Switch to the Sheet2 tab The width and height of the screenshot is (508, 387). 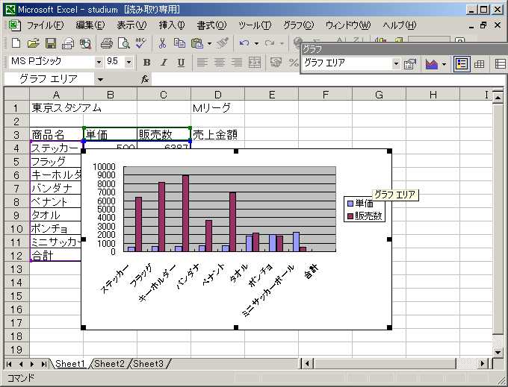coord(109,364)
